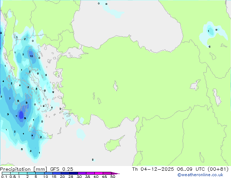231x178 pixels.
Task: Click the '0.5' legend scale label
Action: (13, 177)
